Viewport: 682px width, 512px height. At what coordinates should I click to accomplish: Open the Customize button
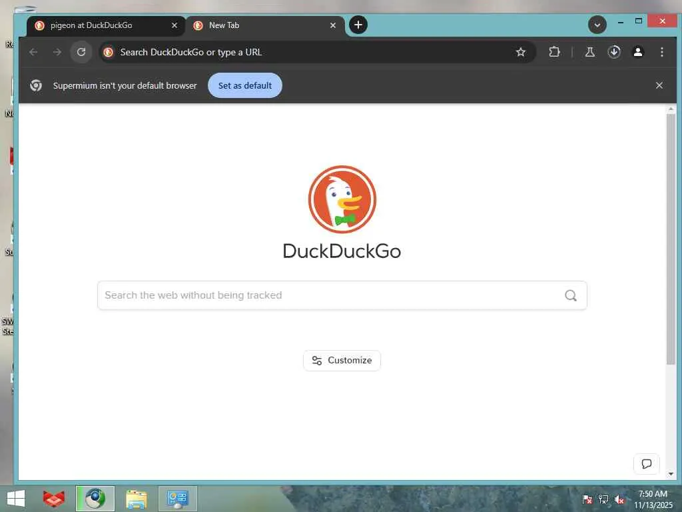click(x=342, y=361)
